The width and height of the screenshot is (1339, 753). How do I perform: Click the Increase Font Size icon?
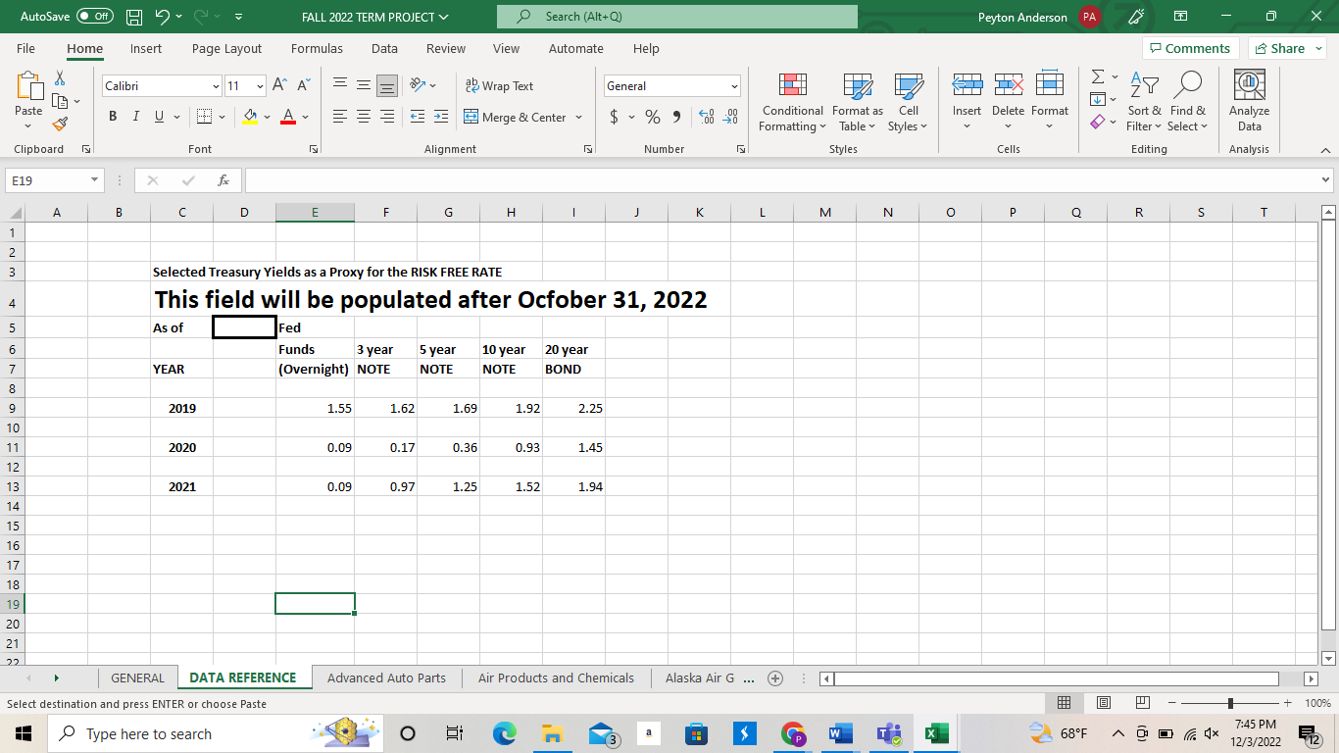click(280, 86)
